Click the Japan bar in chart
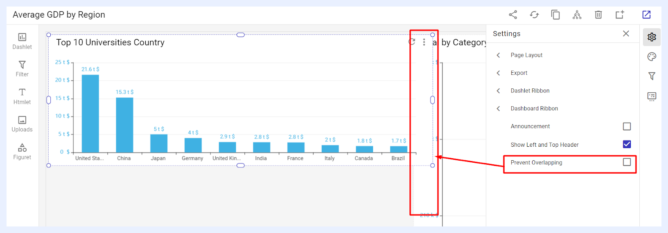 coord(159,143)
